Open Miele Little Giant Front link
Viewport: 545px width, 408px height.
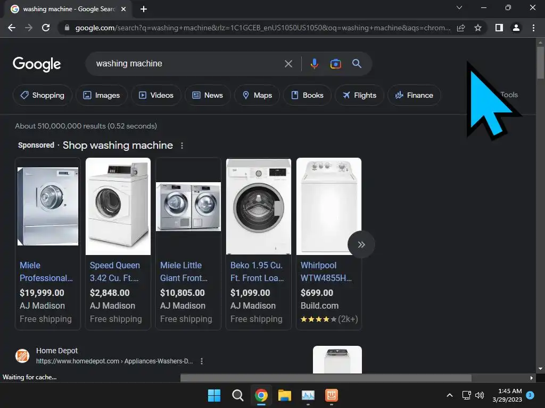point(184,271)
